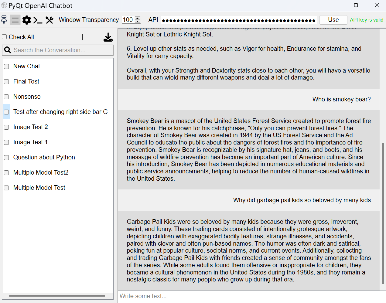Open the Question about Python conversation
386x303 pixels.
click(44, 157)
